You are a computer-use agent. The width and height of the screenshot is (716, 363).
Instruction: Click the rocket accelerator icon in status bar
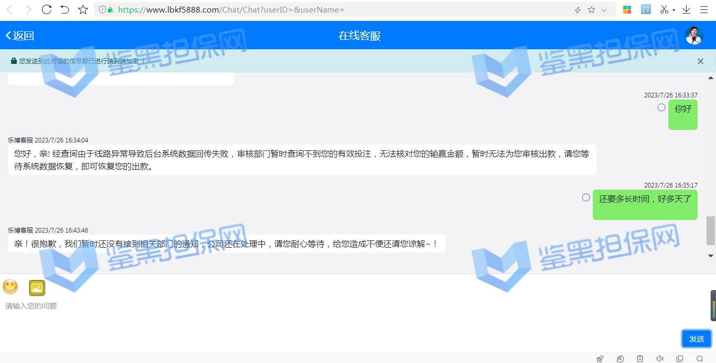[600, 359]
